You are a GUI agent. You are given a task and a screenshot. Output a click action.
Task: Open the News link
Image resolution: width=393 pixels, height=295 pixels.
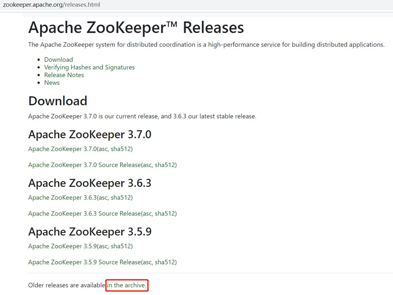click(x=51, y=83)
